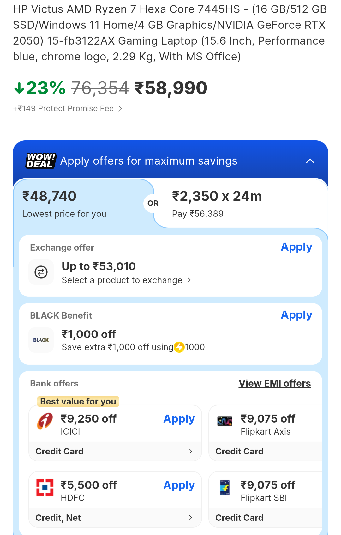Apply the Exchange offer
Viewport: 341px width, 535px height.
(x=296, y=247)
